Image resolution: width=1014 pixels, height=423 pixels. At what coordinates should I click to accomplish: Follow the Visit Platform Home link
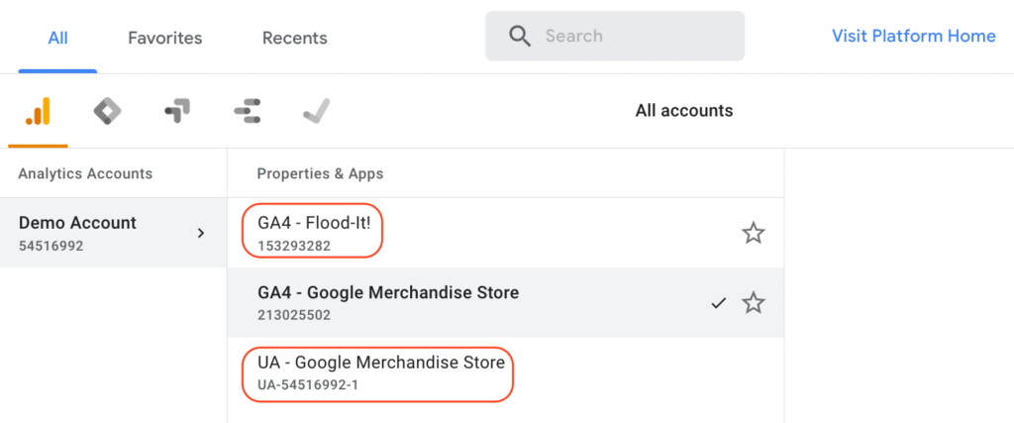913,36
